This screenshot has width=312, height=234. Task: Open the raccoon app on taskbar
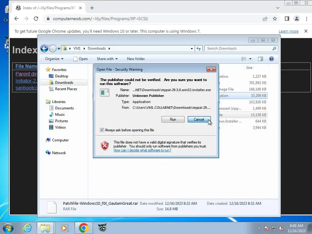point(102,228)
